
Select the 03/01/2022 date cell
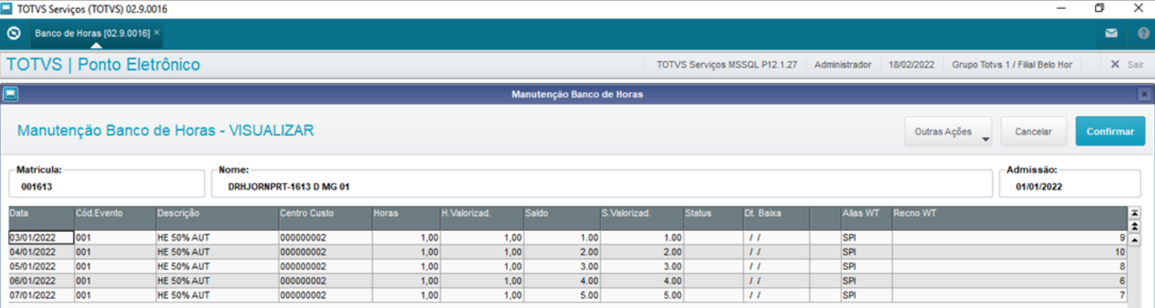pos(41,237)
